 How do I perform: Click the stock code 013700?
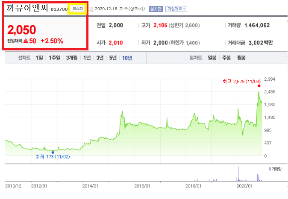coord(59,9)
